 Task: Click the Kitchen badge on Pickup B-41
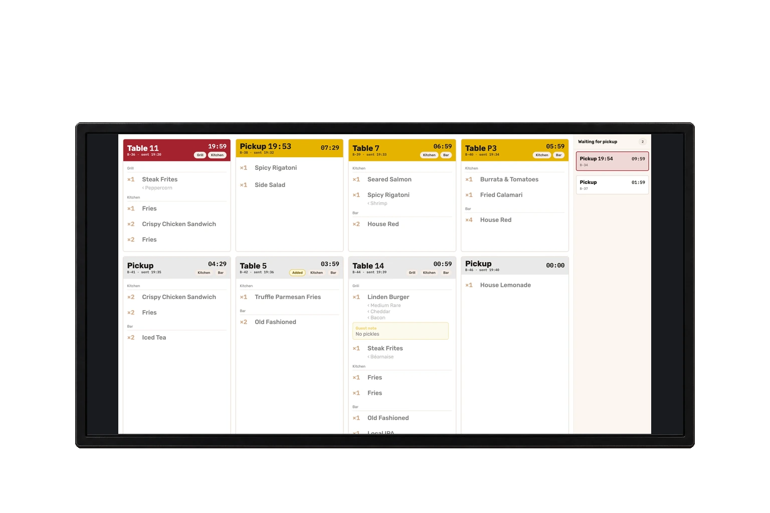point(204,273)
